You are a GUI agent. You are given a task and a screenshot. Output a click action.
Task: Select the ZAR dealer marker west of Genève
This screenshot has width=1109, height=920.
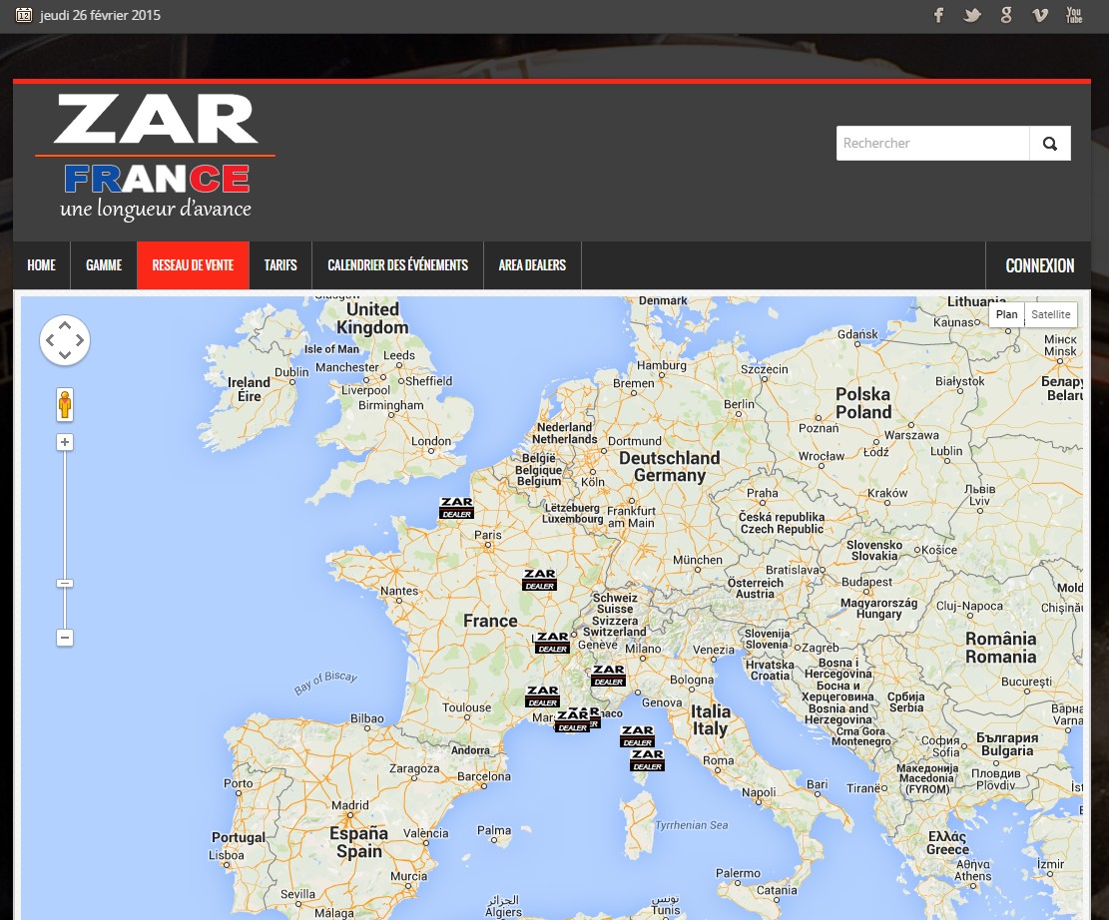coord(552,642)
